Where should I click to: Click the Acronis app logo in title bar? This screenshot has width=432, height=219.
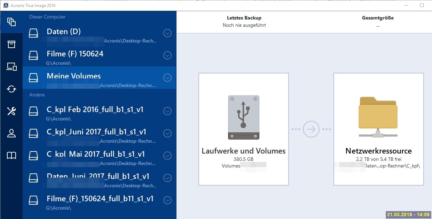pos(6,5)
